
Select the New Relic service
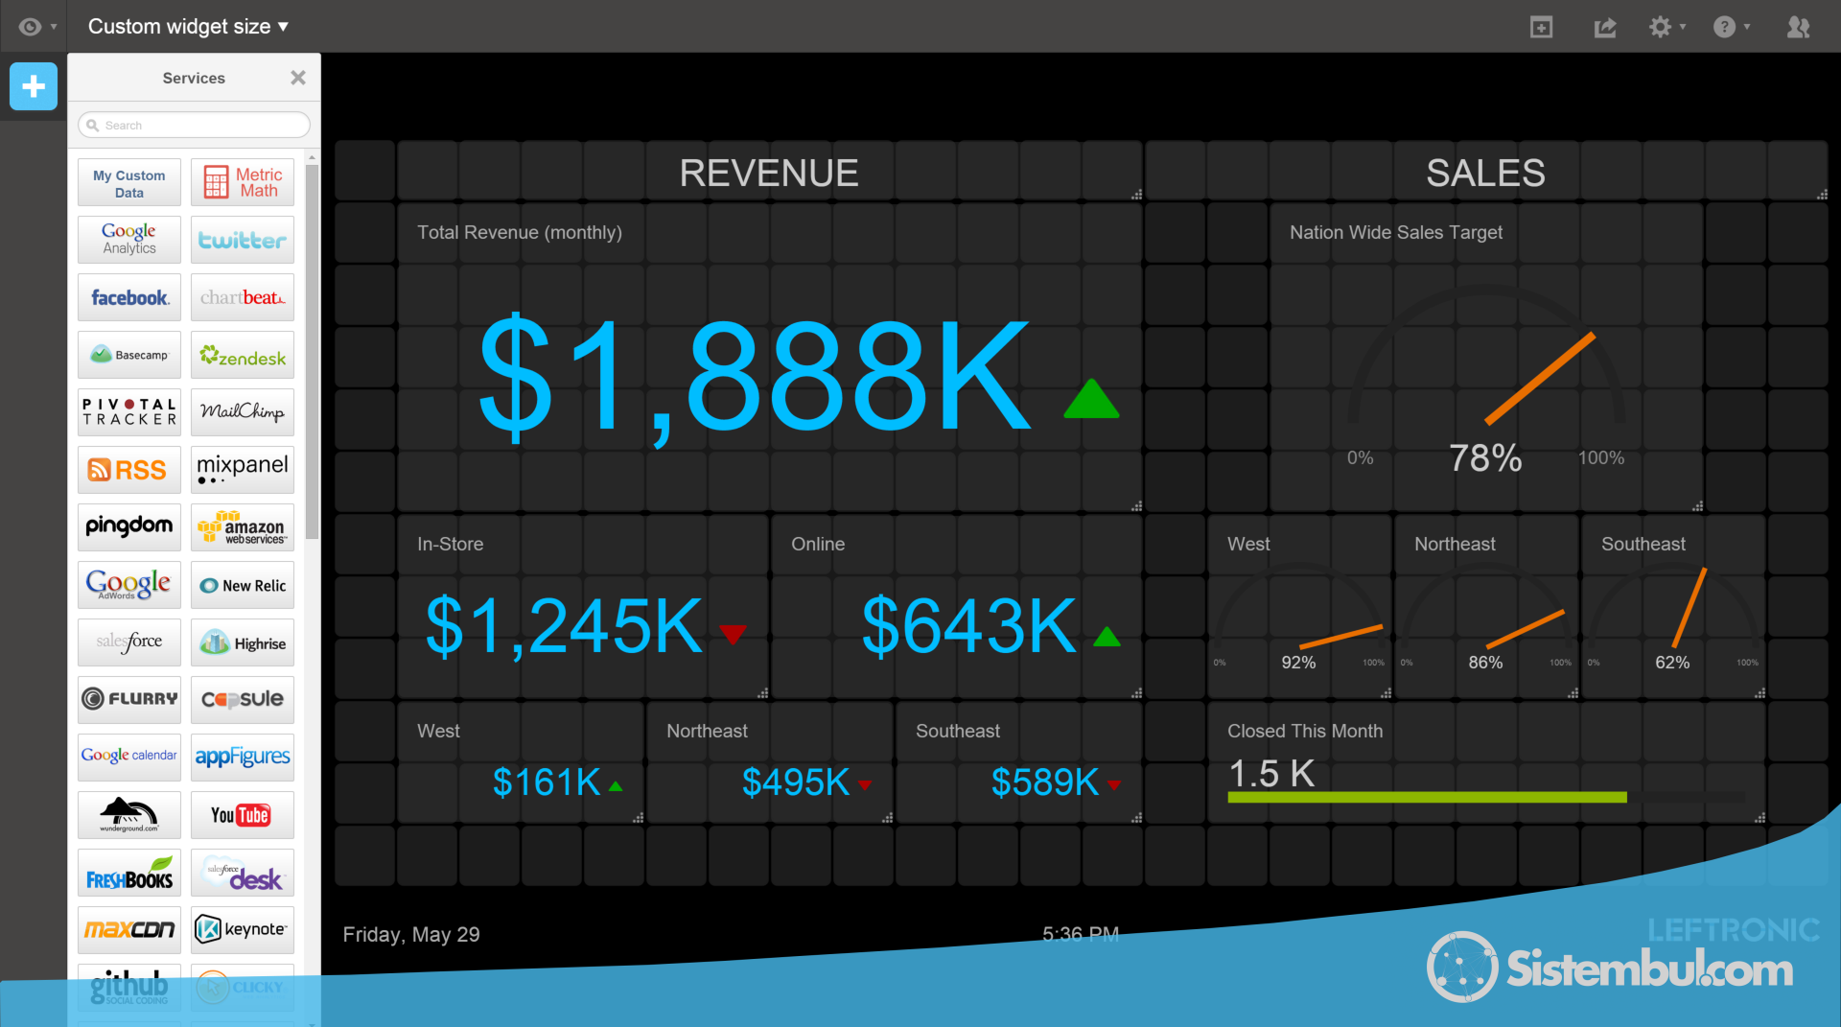click(243, 585)
